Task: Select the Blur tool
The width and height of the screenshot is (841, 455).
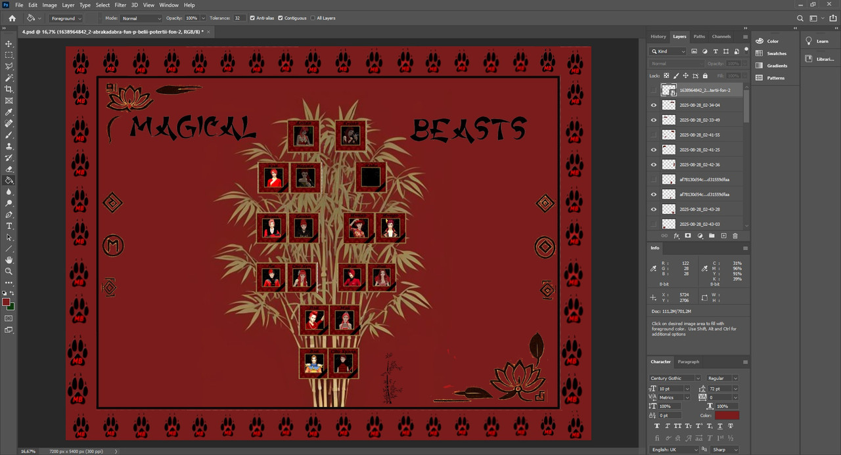Action: pyautogui.click(x=9, y=192)
